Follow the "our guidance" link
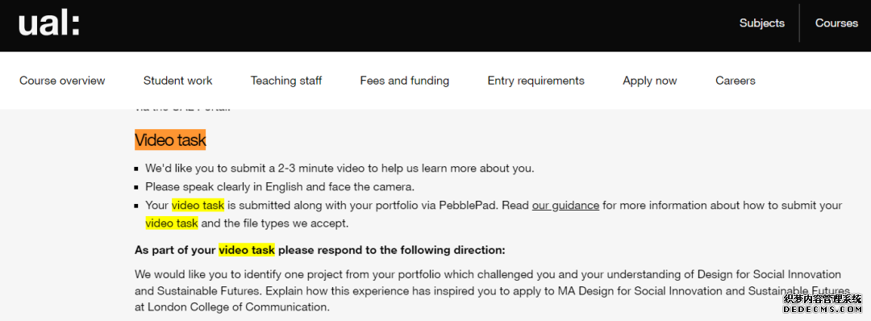Image resolution: width=871 pixels, height=321 pixels. pyautogui.click(x=565, y=206)
